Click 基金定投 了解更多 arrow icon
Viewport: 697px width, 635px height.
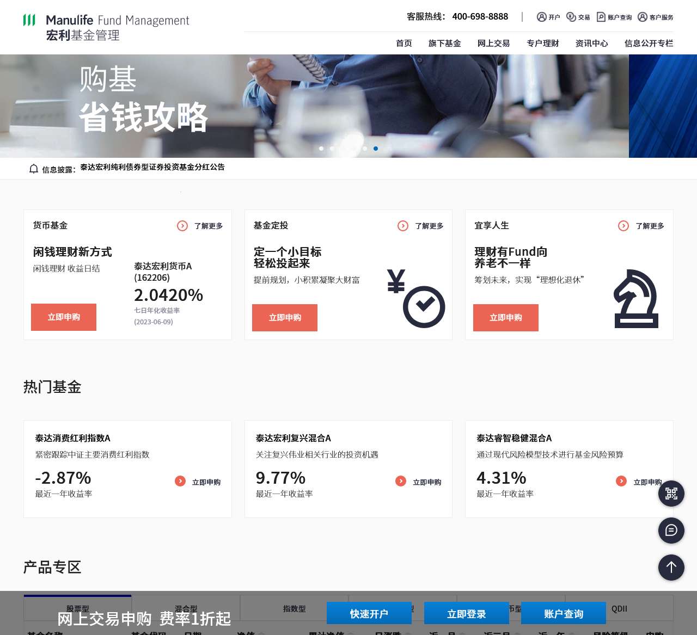point(403,226)
